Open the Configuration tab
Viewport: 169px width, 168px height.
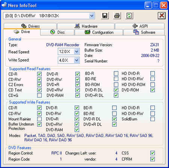pos(99,32)
